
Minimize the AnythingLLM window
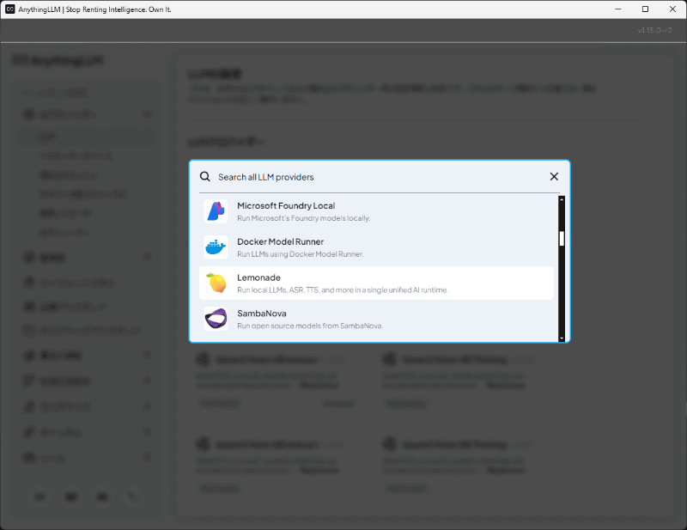coord(617,9)
